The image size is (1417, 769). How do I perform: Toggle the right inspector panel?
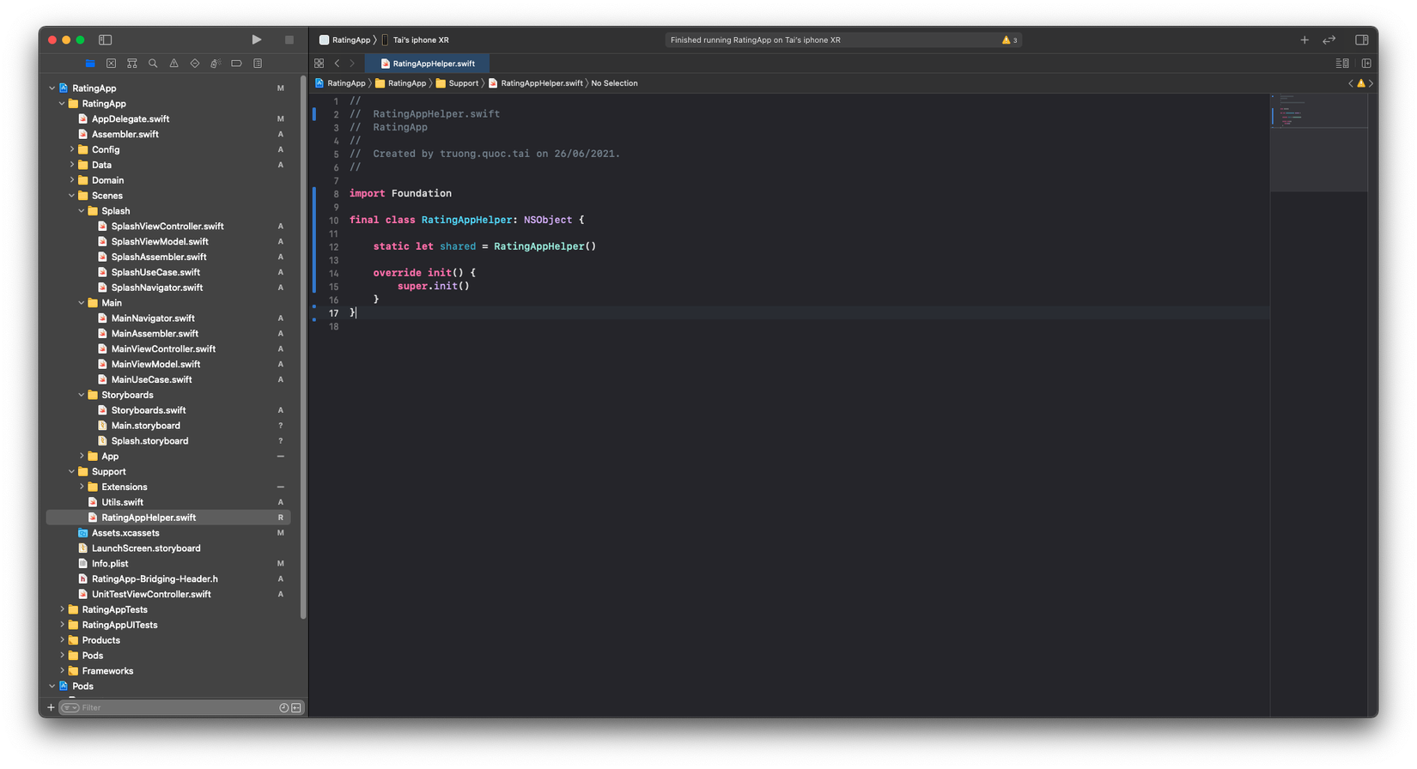(x=1361, y=39)
